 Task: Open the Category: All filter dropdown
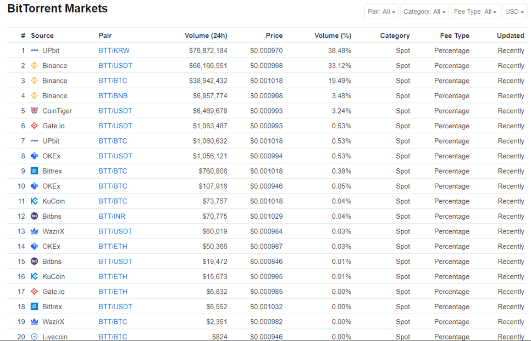(x=425, y=12)
